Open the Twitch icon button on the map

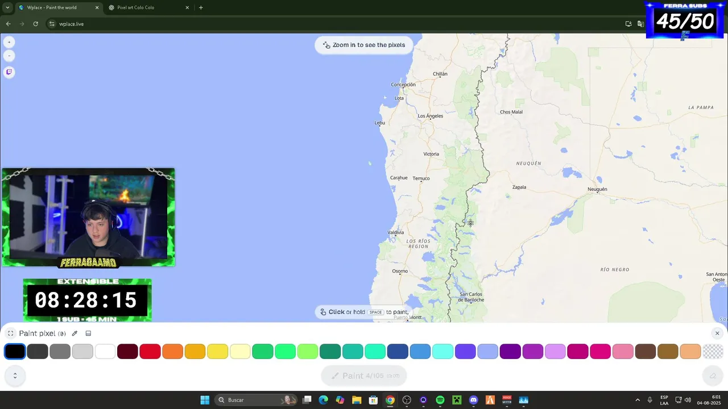click(9, 72)
